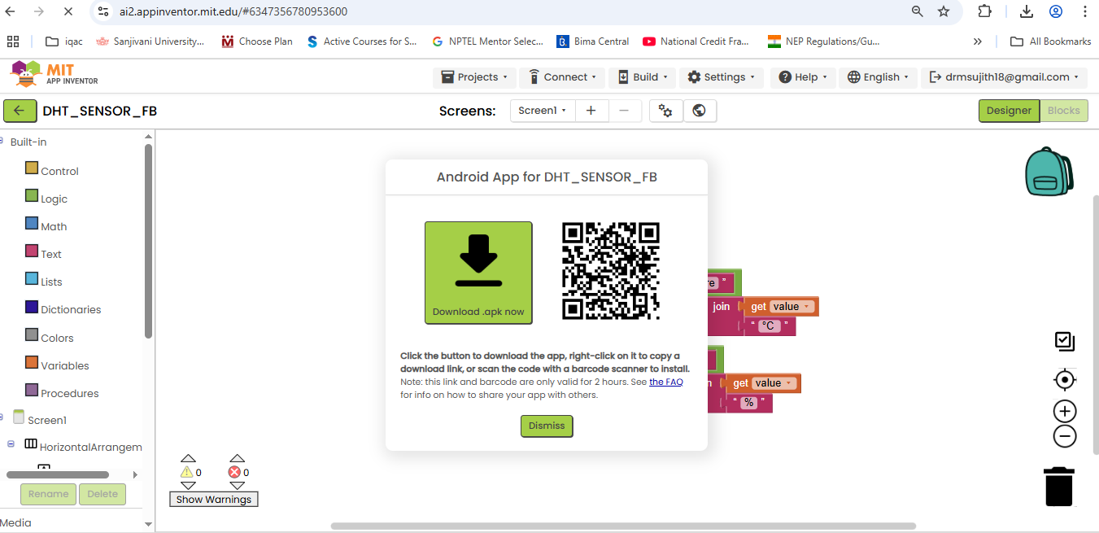Click the workspace checkbox controls icon
Screen dimensions: 1099x533
click(1065, 342)
